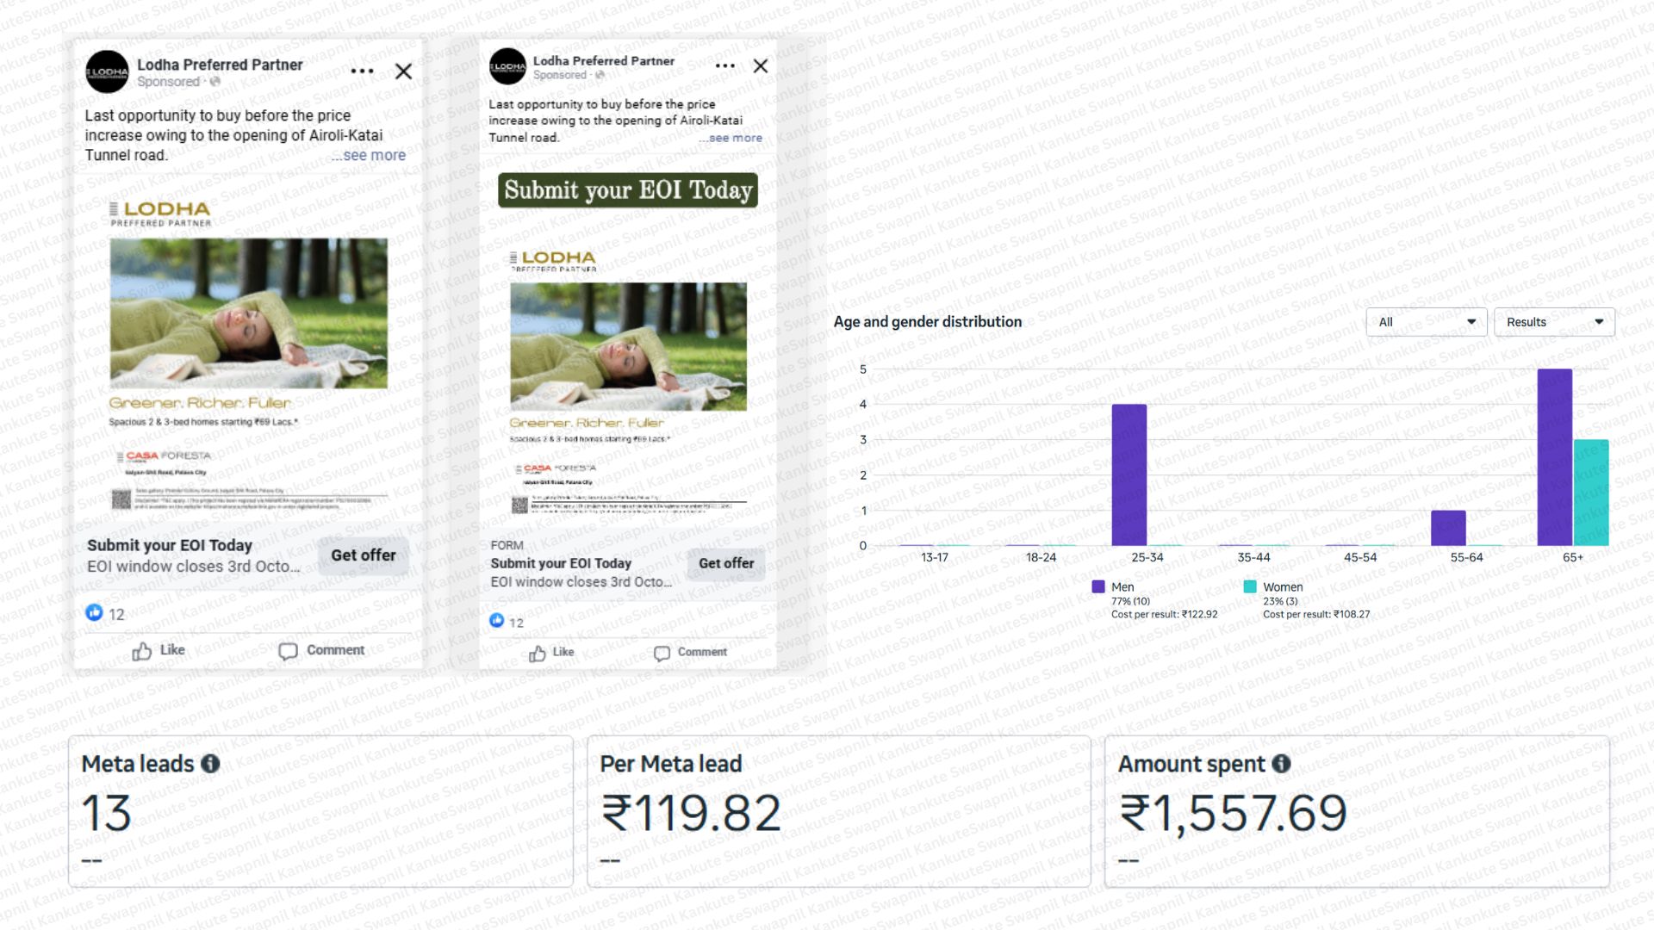The image size is (1654, 930).
Task: Click the Meta leads info icon
Action: [x=210, y=764]
